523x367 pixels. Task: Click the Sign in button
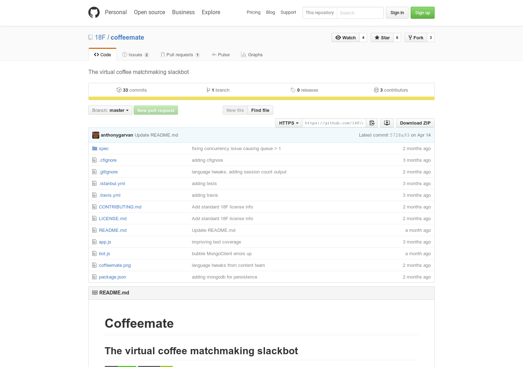tap(397, 13)
